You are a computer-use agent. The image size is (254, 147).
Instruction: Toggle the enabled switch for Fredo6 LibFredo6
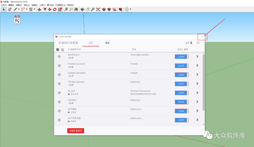coord(182,75)
